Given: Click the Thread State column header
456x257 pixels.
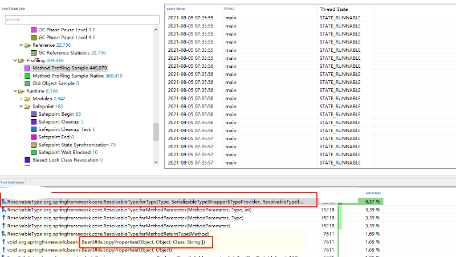Looking at the screenshot, I should [333, 9].
